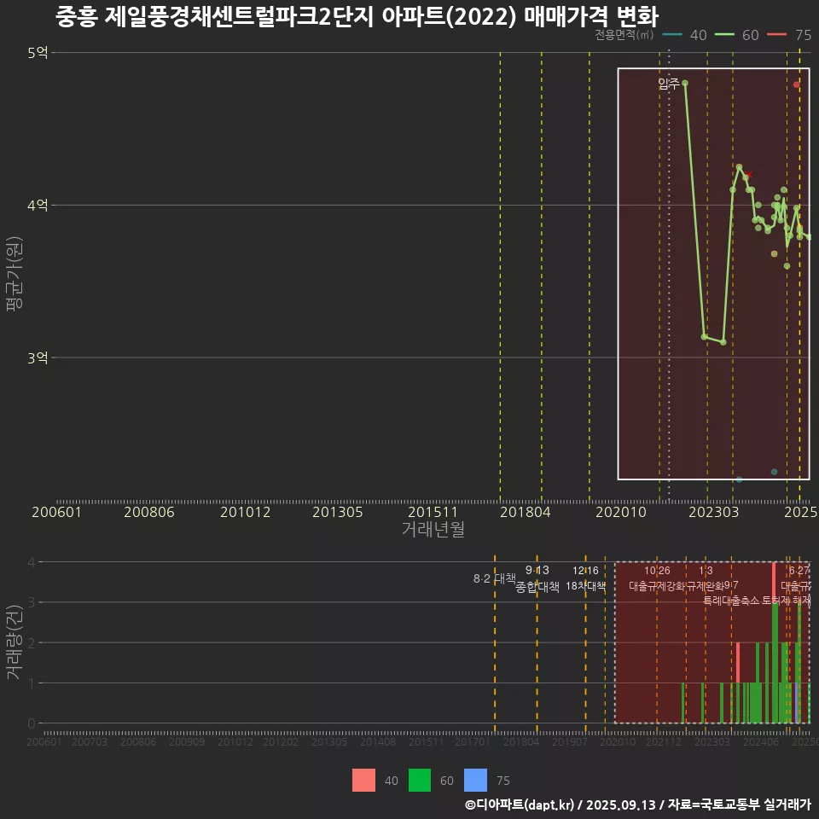
Task: Click '202406' on the volume chart x-axis
Action: 760,741
